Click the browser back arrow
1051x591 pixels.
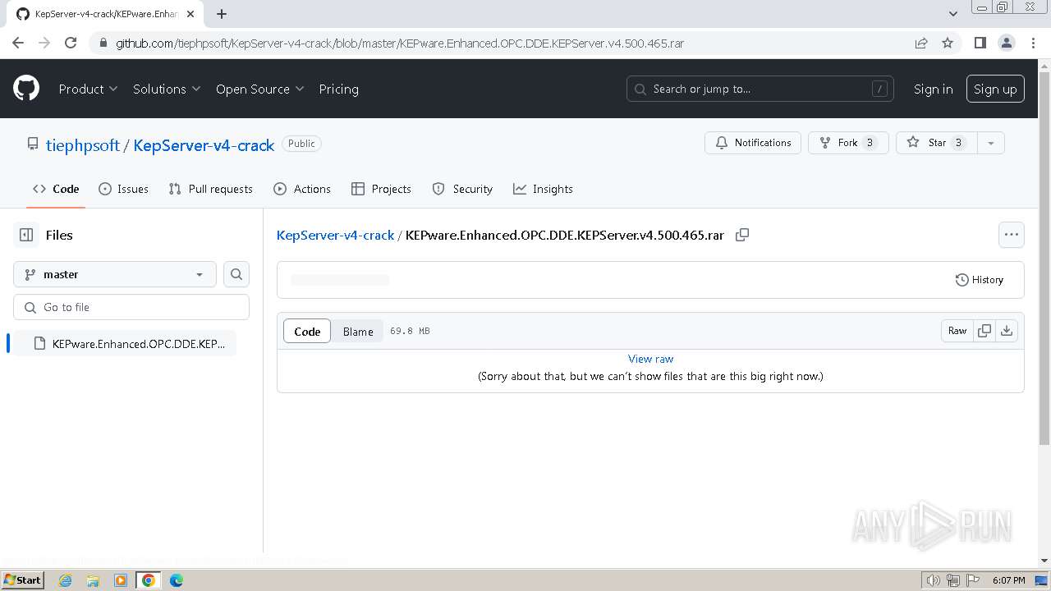18,43
